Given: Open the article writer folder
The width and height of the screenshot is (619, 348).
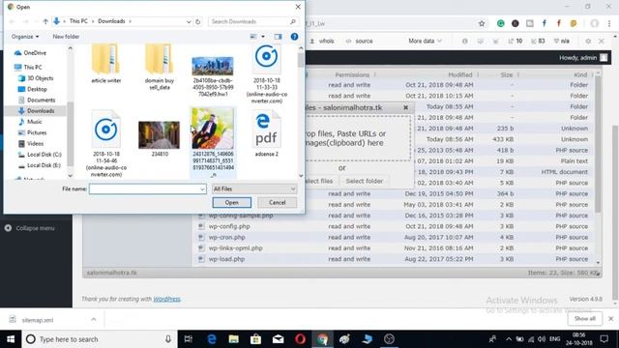Looking at the screenshot, I should tap(105, 63).
